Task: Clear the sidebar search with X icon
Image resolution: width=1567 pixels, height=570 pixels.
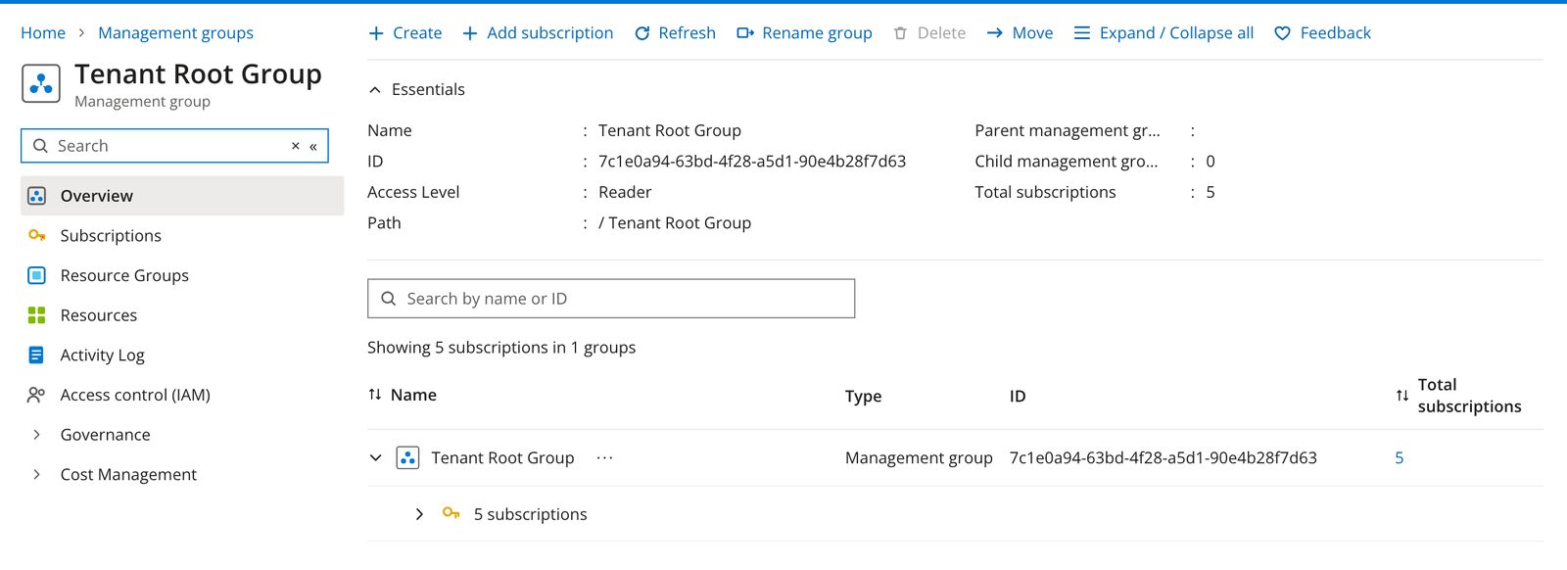Action: 295,146
